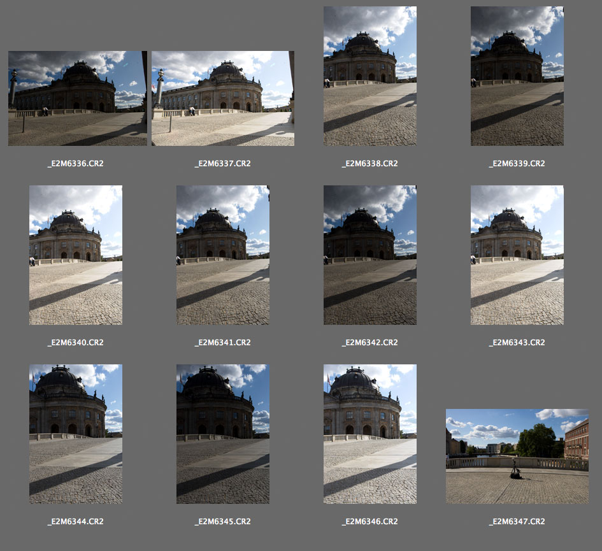
Task: Pick the _E2M6339.CR2 image thumbnail
Action: (x=517, y=76)
